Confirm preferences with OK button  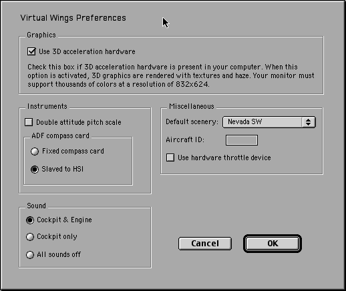tap(273, 244)
